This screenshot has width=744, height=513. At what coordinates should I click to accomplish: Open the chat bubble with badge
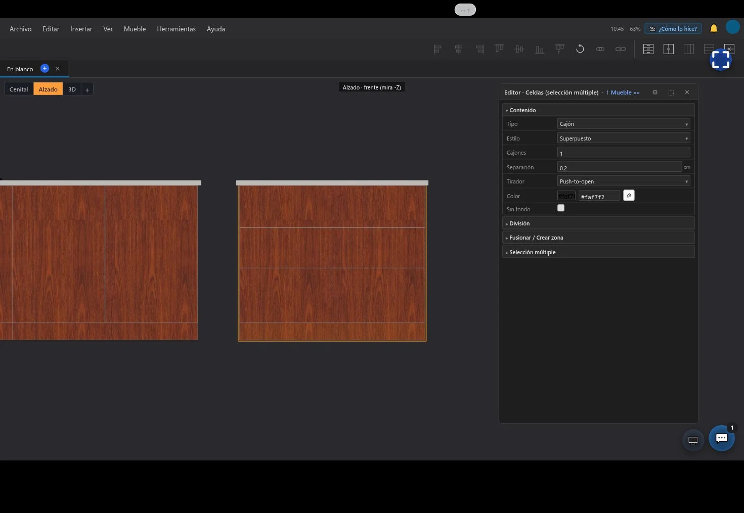(722, 438)
